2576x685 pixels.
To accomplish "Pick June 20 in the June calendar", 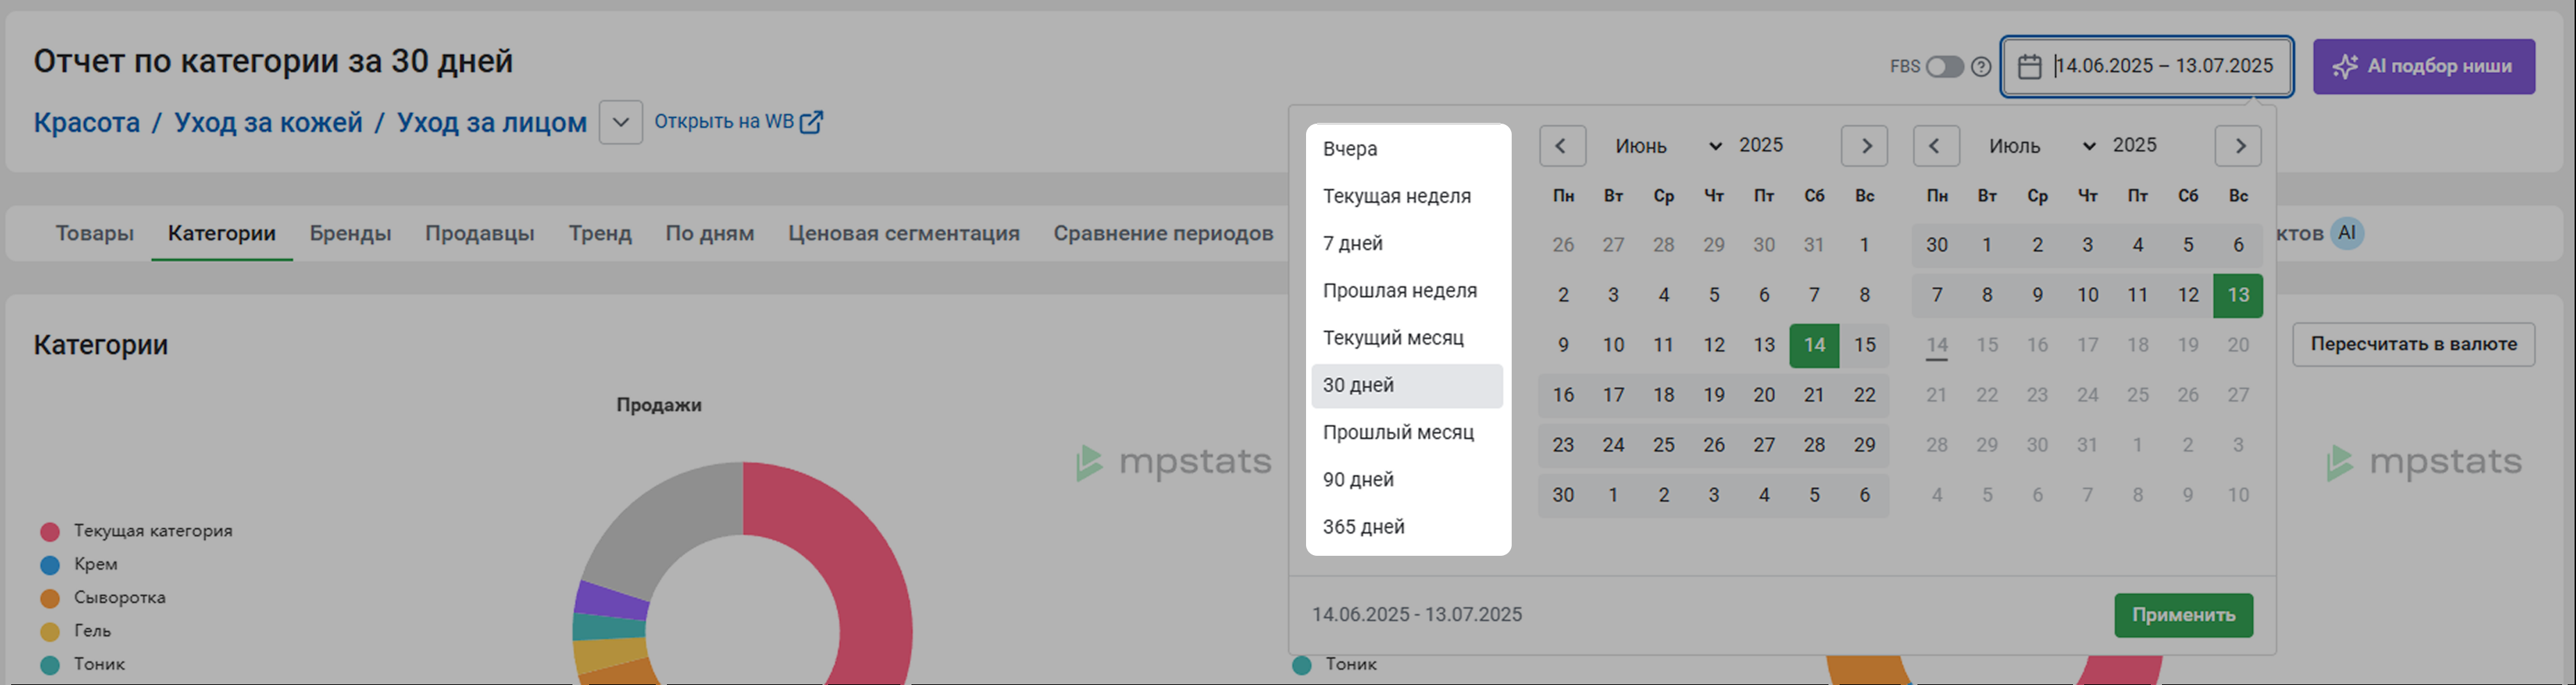I will 1764,395.
